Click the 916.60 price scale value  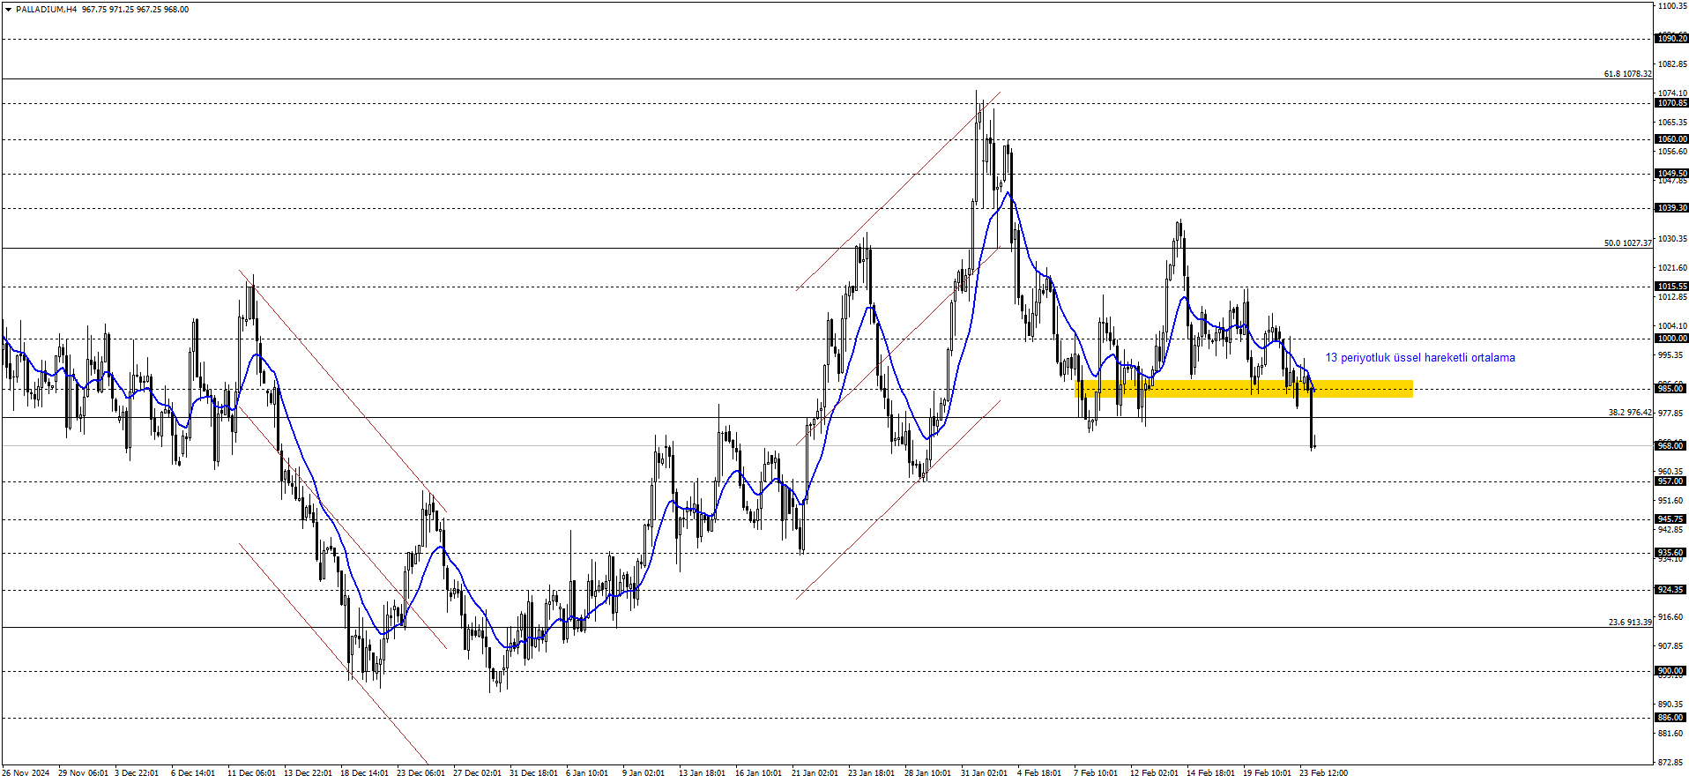click(x=1670, y=617)
